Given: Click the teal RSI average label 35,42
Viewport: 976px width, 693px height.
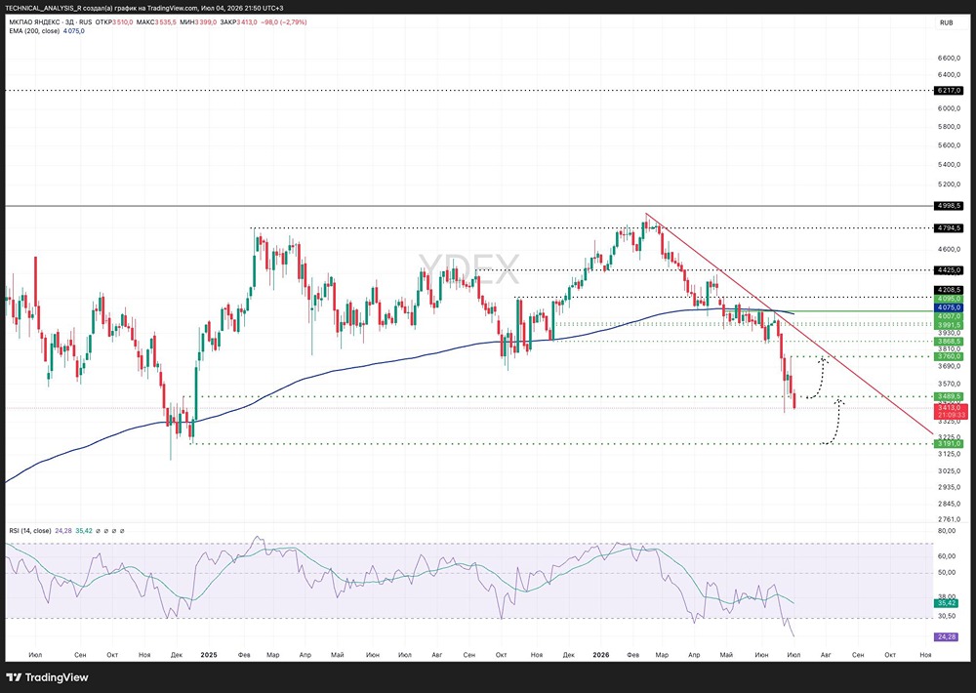Looking at the screenshot, I should [946, 603].
